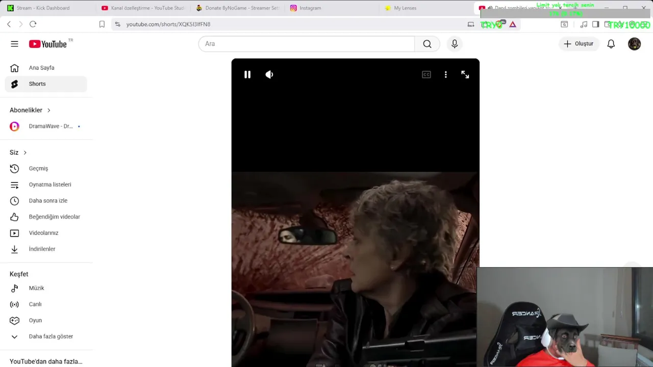Open the YouTube hamburger guide menu

(14, 44)
